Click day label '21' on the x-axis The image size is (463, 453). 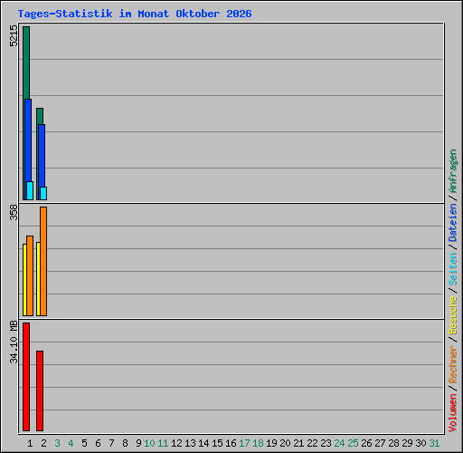pos(298,443)
